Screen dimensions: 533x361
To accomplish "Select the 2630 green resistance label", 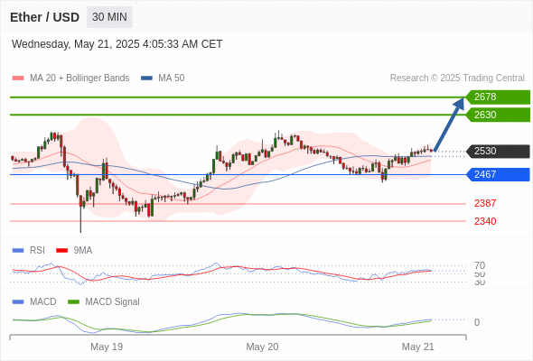I will tap(498, 115).
